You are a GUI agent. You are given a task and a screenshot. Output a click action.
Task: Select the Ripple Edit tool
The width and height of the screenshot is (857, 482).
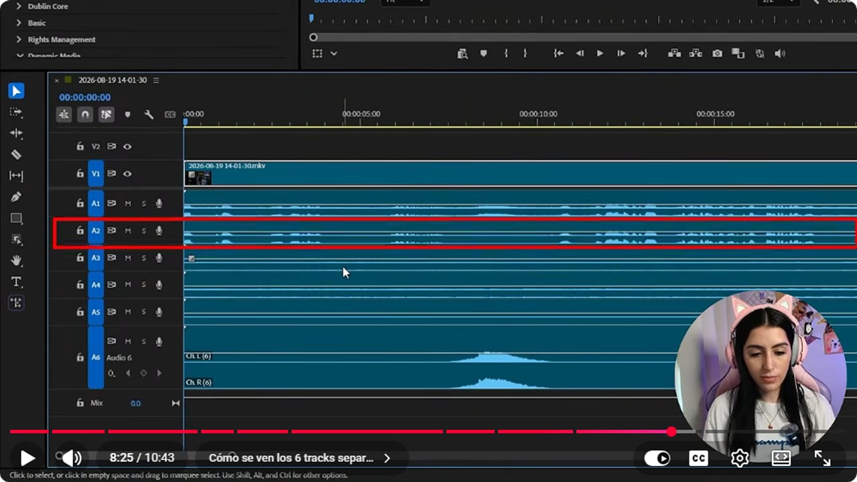pos(16,133)
